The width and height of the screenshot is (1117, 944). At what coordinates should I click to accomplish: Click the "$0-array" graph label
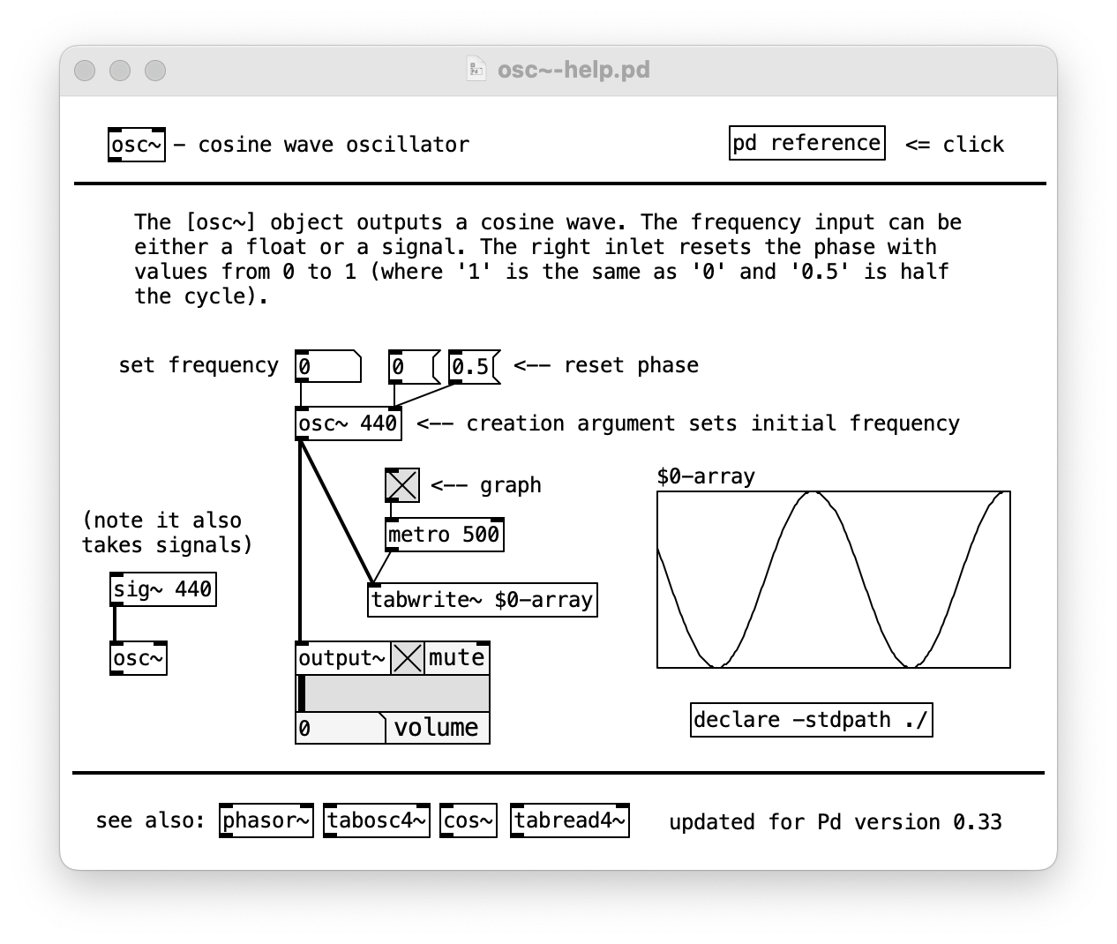tap(706, 476)
